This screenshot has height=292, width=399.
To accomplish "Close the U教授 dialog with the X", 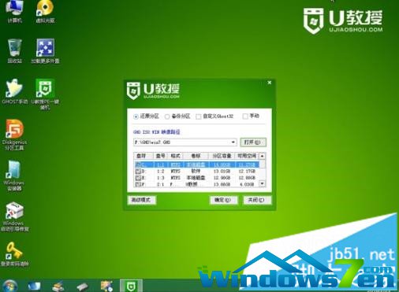I will (270, 83).
